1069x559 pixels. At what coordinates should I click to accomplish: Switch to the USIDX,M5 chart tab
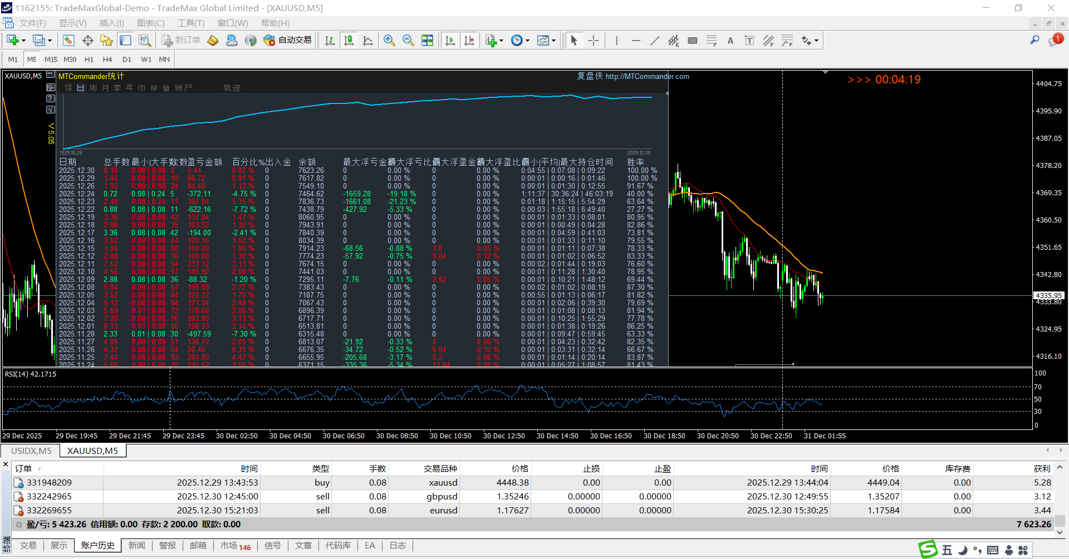point(31,451)
